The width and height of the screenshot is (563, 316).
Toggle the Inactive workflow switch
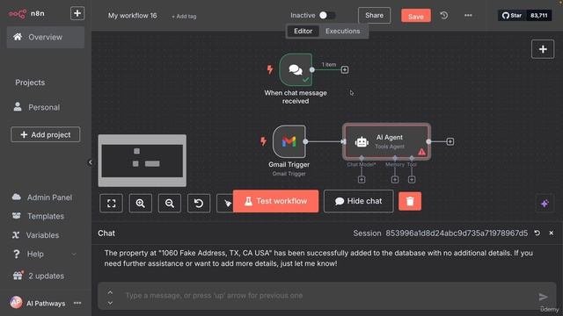(x=326, y=16)
